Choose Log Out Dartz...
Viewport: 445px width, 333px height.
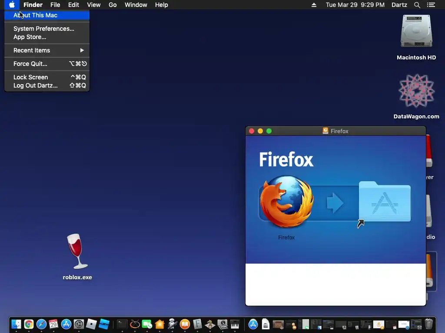pyautogui.click(x=47, y=85)
